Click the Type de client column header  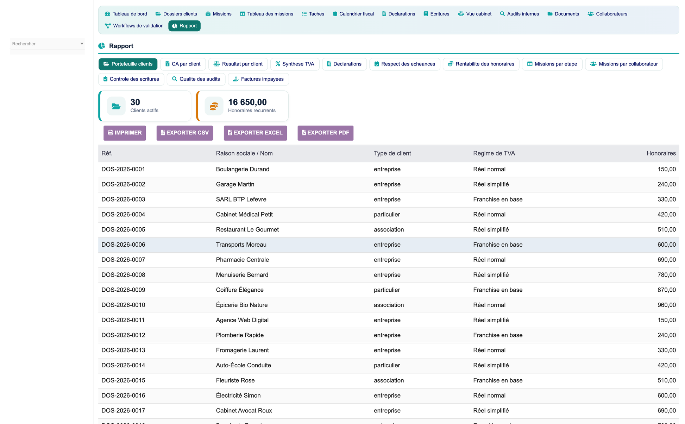pyautogui.click(x=392, y=153)
